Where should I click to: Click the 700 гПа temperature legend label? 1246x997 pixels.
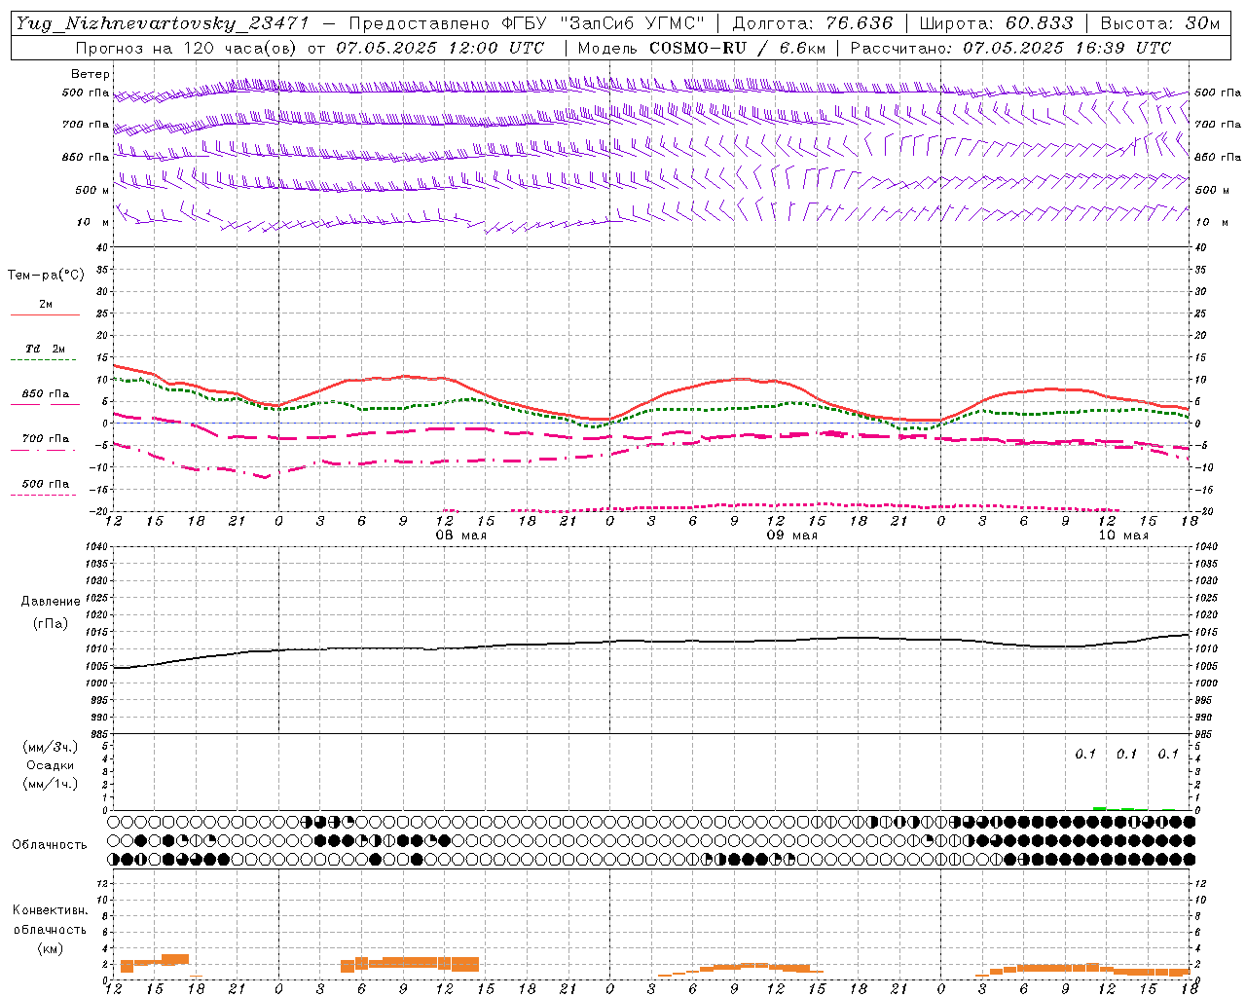pyautogui.click(x=45, y=439)
